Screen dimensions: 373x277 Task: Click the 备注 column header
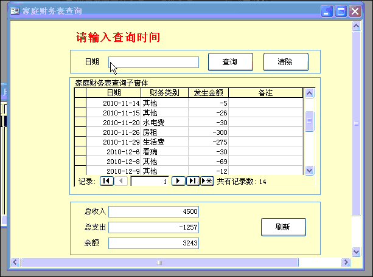click(x=266, y=93)
